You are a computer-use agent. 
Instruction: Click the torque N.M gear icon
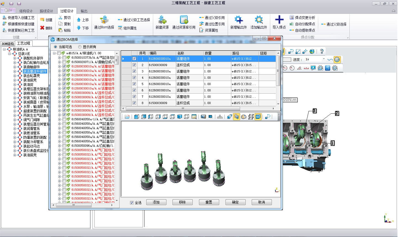(320, 68)
